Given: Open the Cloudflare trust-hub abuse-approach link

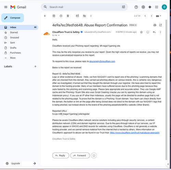Looking at the screenshot, I should click(x=135, y=133).
